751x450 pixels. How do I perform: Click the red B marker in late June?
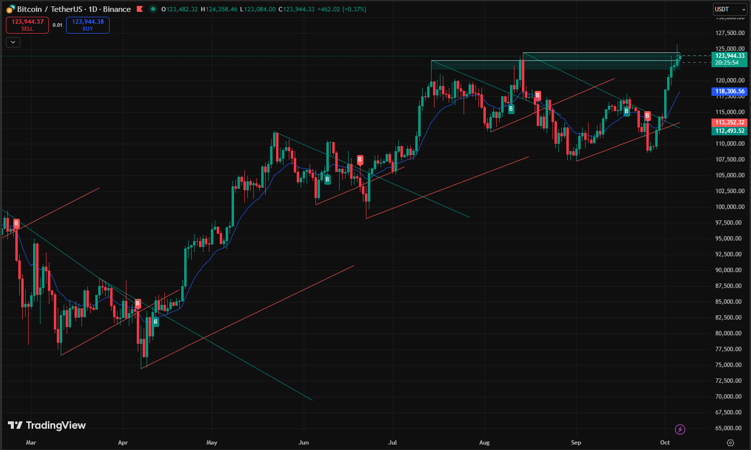coord(360,160)
